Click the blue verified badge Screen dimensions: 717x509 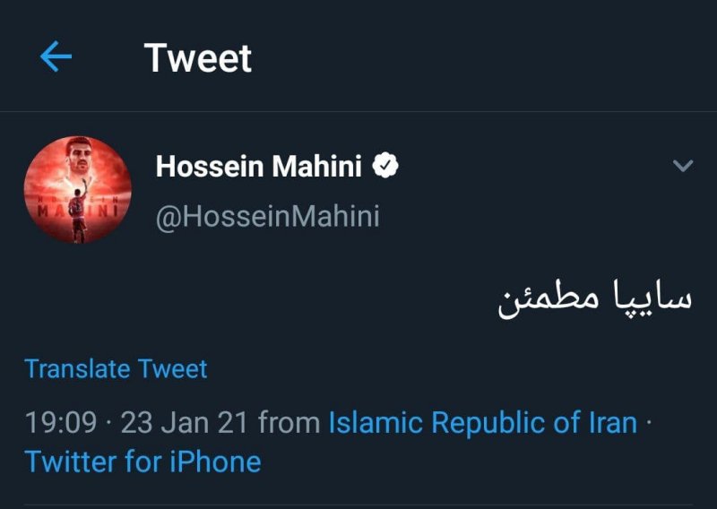(385, 166)
